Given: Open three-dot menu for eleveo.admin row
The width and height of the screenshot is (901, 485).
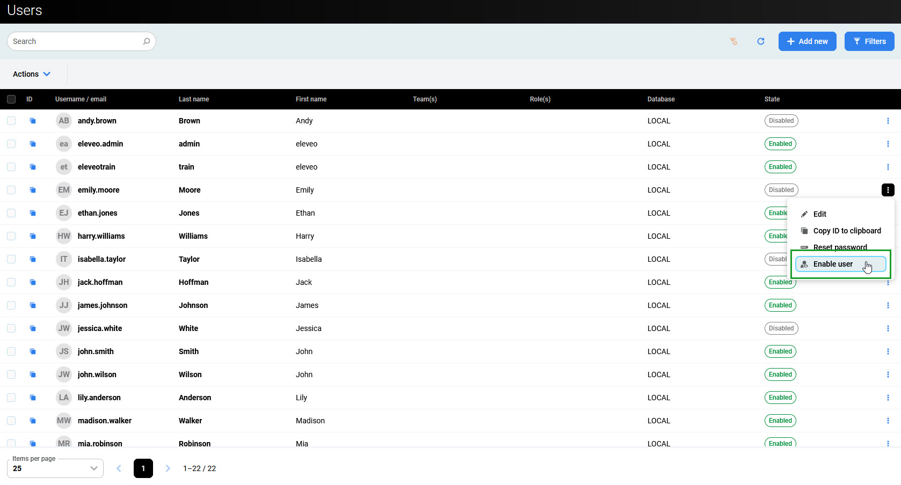Looking at the screenshot, I should click(x=888, y=144).
